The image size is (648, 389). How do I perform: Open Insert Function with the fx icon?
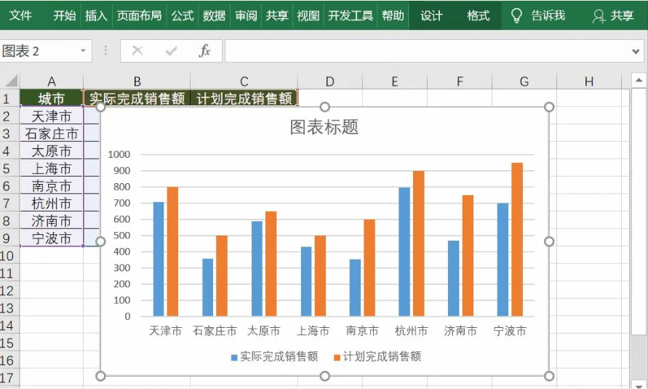tap(205, 51)
